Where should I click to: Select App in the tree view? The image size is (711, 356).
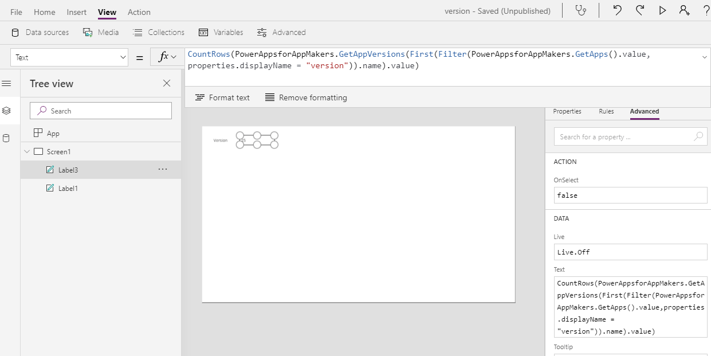pos(101,133)
